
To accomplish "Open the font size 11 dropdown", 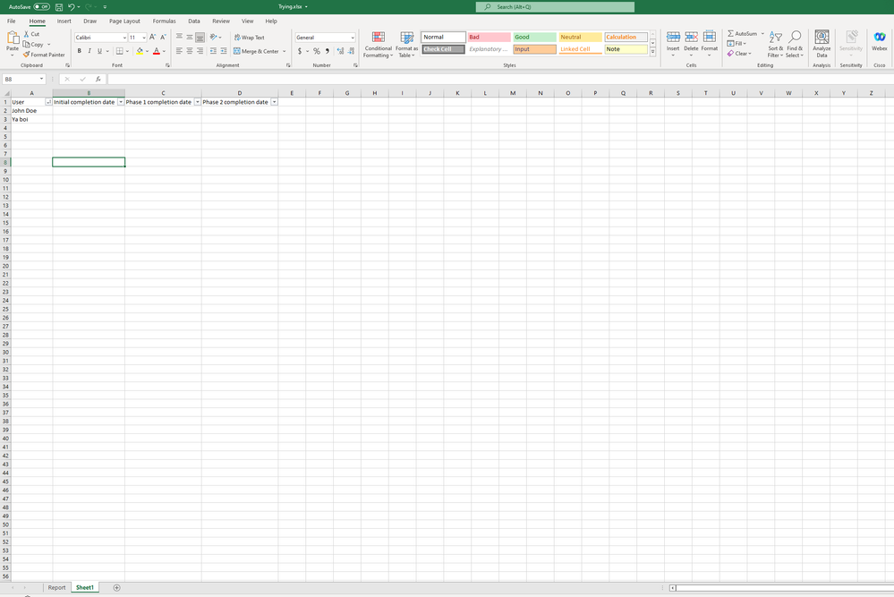I will coord(144,38).
